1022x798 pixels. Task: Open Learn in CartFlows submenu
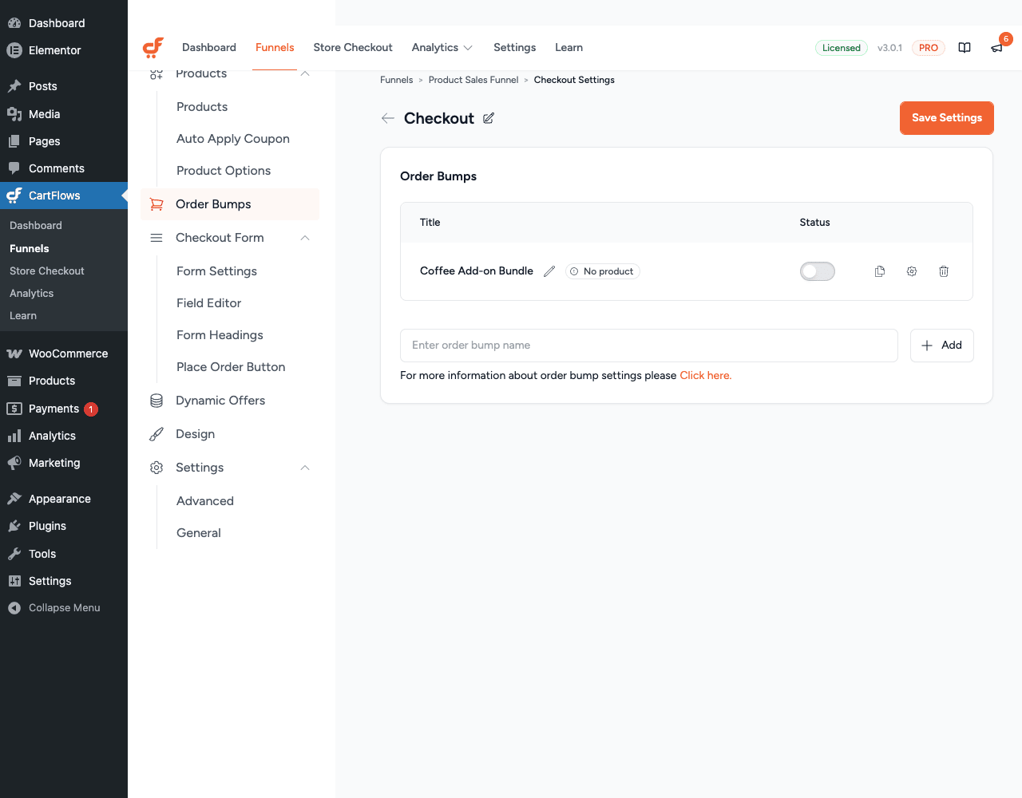click(x=23, y=316)
